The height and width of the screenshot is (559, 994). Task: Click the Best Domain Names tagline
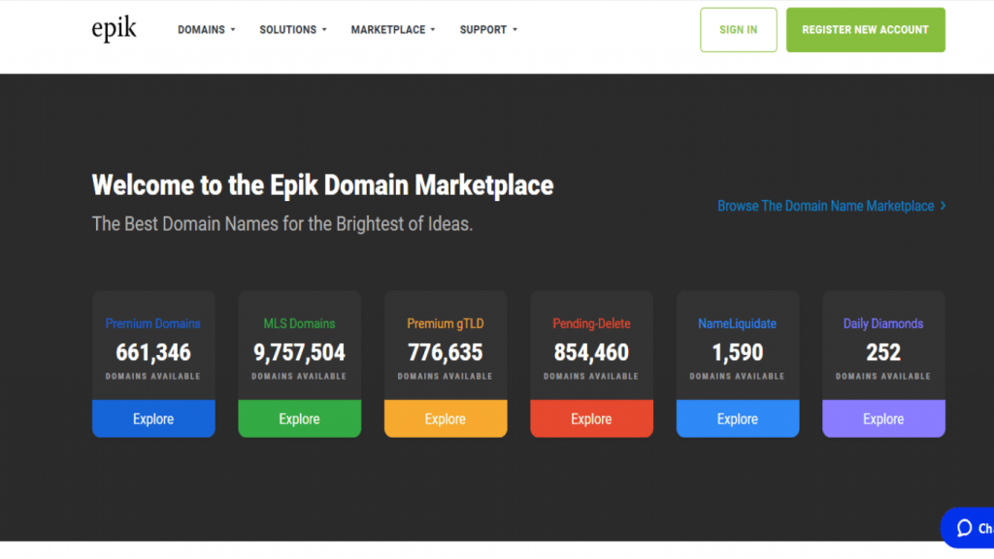(282, 224)
